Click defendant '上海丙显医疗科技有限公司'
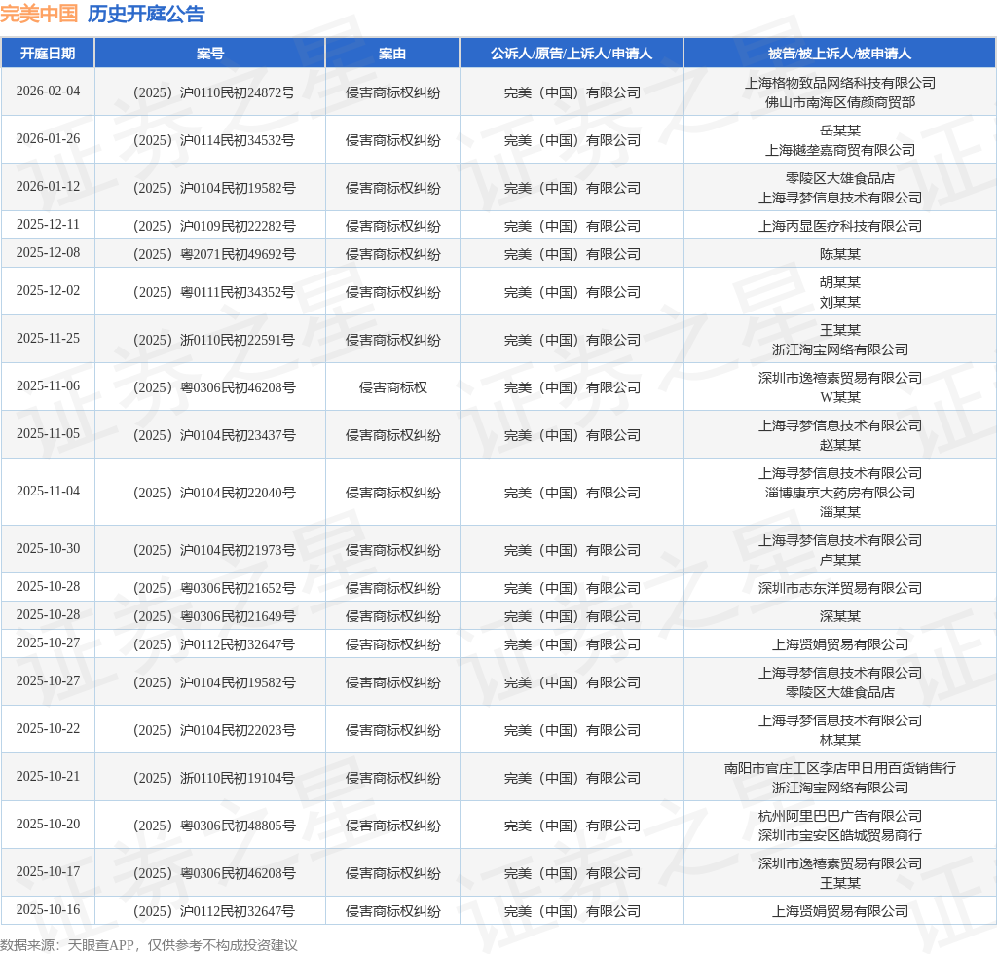Screen dimensions: 997x954 click(x=840, y=226)
